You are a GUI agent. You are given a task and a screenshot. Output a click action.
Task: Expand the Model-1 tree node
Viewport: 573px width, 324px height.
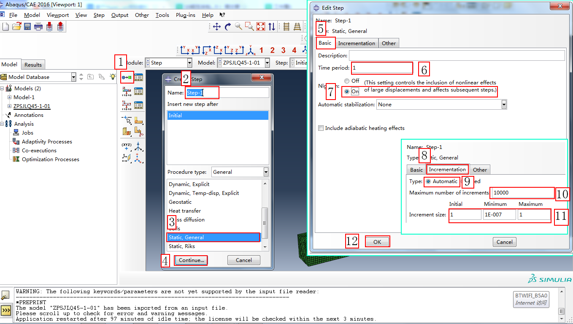click(10, 97)
